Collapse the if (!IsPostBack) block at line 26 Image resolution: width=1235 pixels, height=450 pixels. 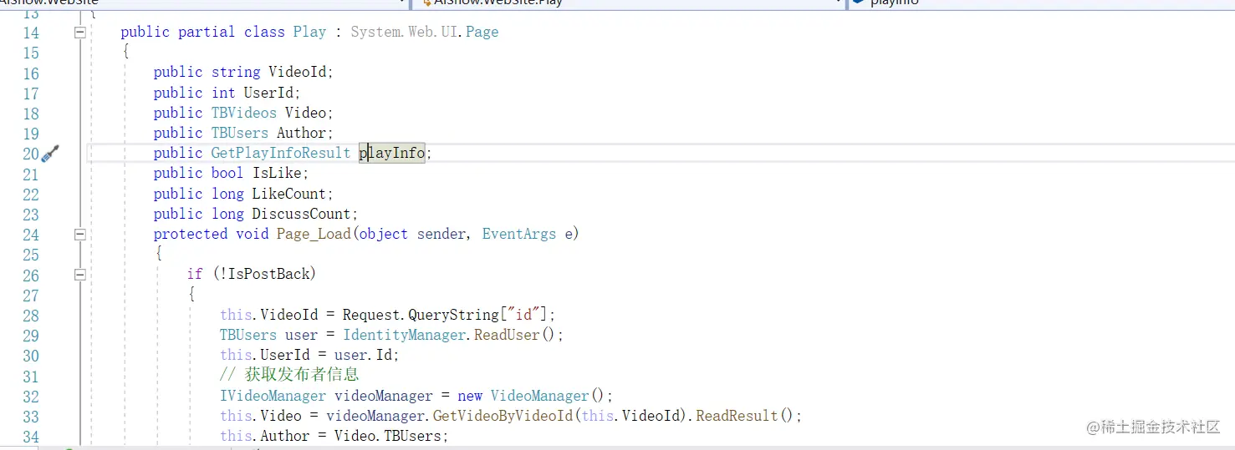[x=79, y=275]
